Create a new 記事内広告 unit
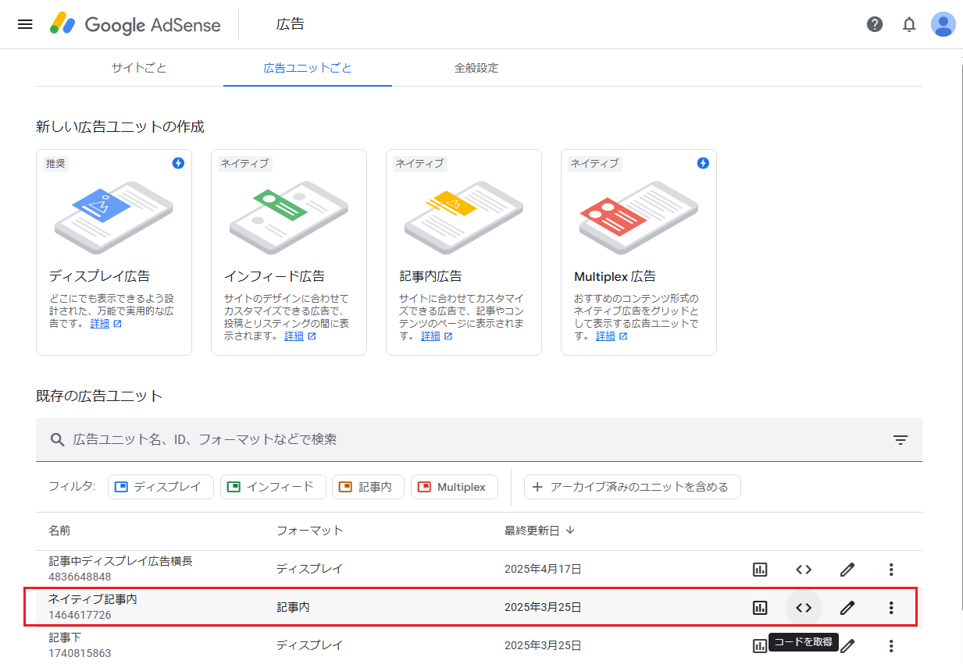Screen dimensions: 963x664 click(x=464, y=253)
